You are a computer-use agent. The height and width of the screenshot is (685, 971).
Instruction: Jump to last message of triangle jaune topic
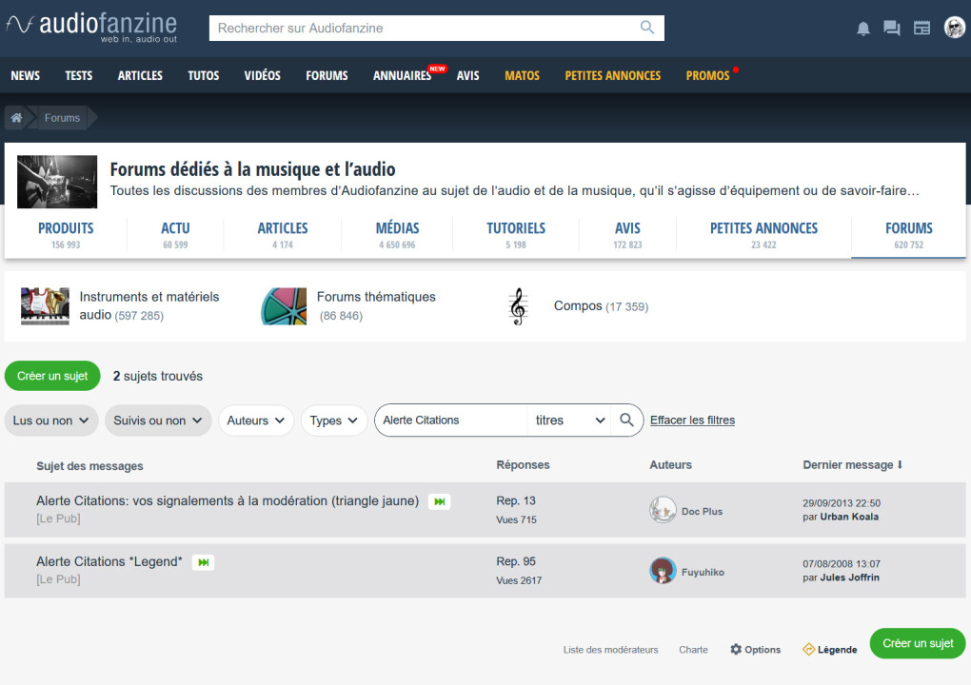[439, 501]
